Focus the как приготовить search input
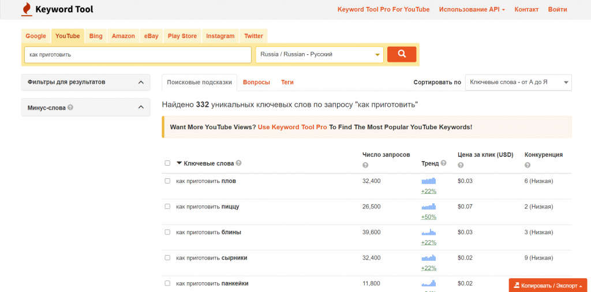 [138, 55]
